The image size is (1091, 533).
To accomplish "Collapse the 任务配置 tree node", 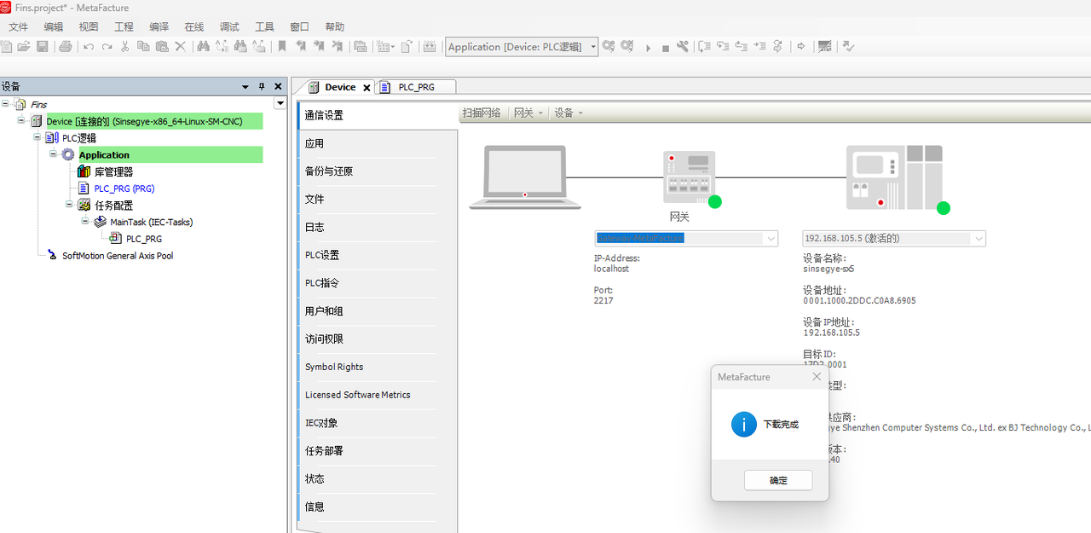I will pos(69,205).
